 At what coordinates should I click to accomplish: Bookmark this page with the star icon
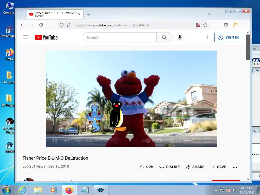(205, 25)
